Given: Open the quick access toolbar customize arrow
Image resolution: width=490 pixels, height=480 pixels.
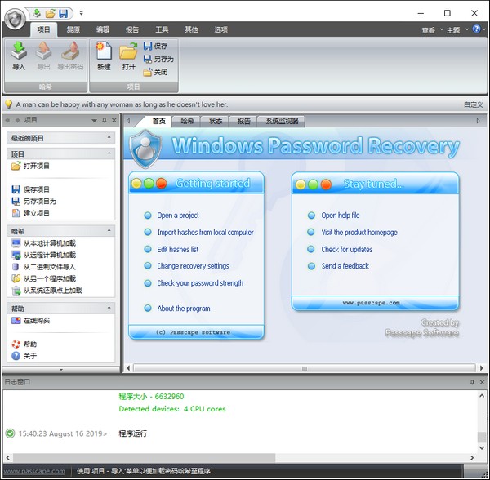Looking at the screenshot, I should [x=81, y=13].
